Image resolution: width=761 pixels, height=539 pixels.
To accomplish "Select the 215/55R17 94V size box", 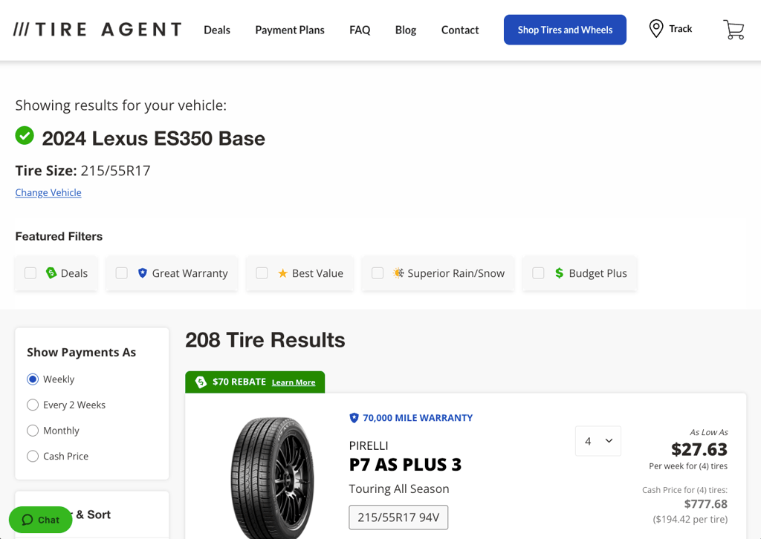I will pyautogui.click(x=398, y=517).
